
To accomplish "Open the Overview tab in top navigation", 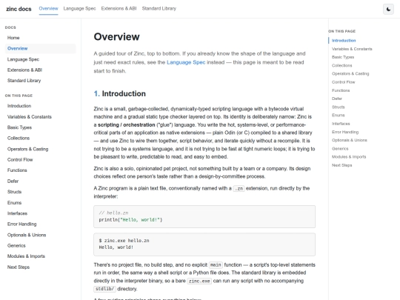I will [x=48, y=9].
